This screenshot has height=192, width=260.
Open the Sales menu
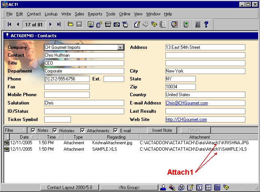(x=80, y=14)
